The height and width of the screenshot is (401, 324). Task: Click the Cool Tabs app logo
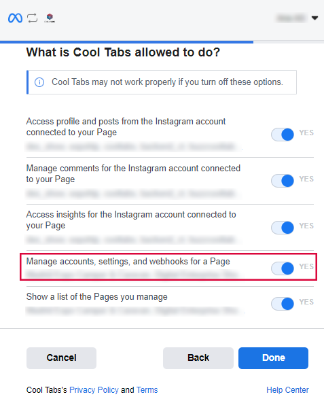pos(50,18)
